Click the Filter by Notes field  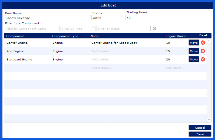(123, 29)
